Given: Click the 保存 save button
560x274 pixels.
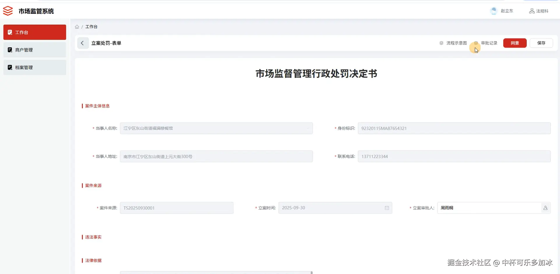Looking at the screenshot, I should tap(541, 43).
